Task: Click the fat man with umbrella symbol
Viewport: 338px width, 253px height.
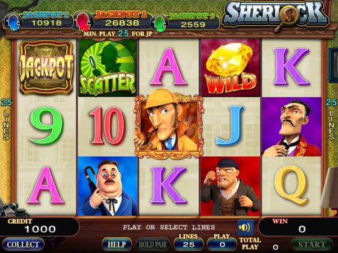Action: (108, 186)
